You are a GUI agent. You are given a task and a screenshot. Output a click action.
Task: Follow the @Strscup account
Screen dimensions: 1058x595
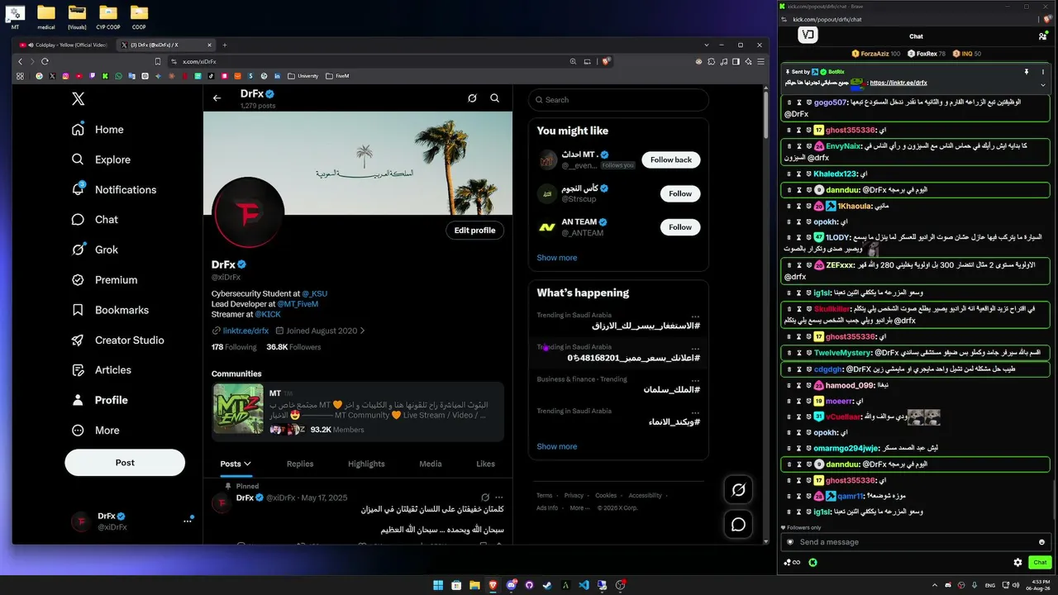[680, 193]
